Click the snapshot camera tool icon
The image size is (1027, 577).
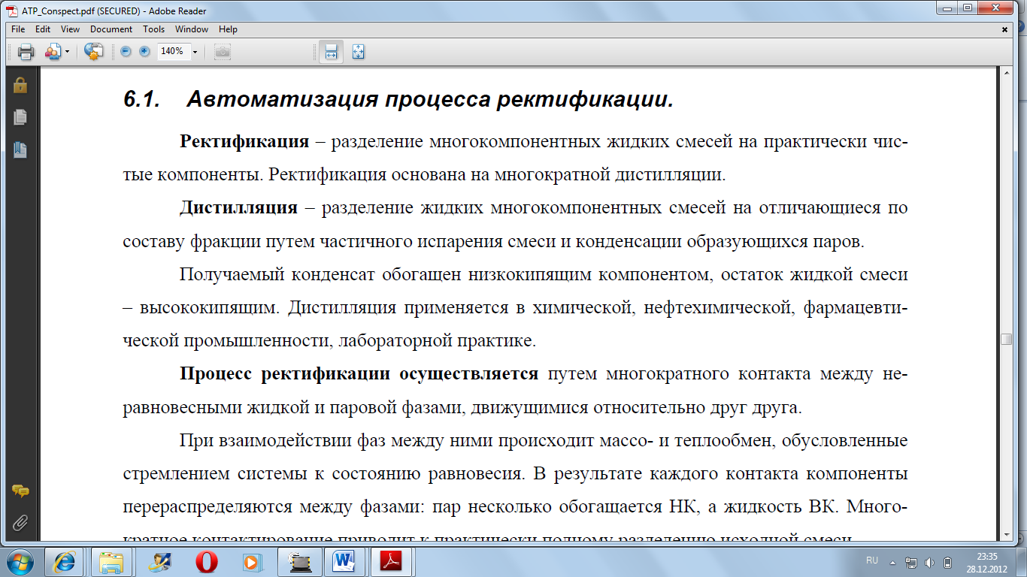click(x=222, y=52)
